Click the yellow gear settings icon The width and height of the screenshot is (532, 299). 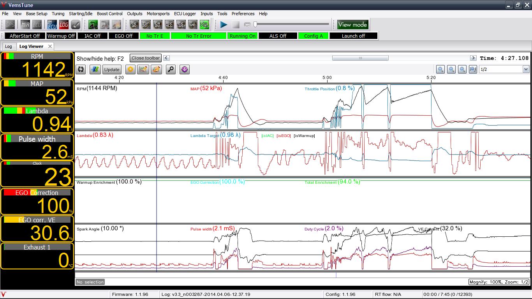(x=130, y=70)
